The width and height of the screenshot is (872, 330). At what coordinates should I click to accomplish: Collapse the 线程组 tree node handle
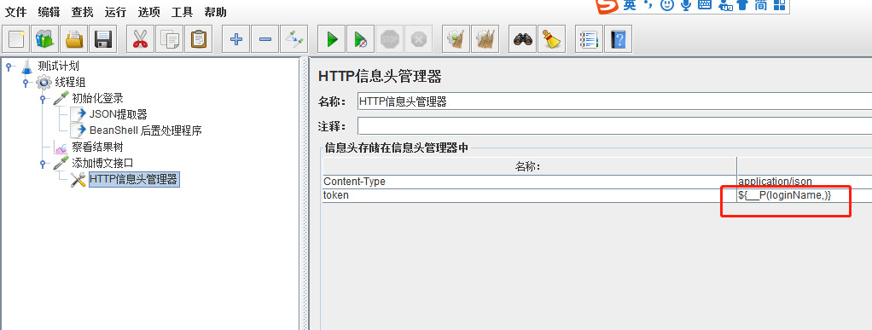click(26, 83)
